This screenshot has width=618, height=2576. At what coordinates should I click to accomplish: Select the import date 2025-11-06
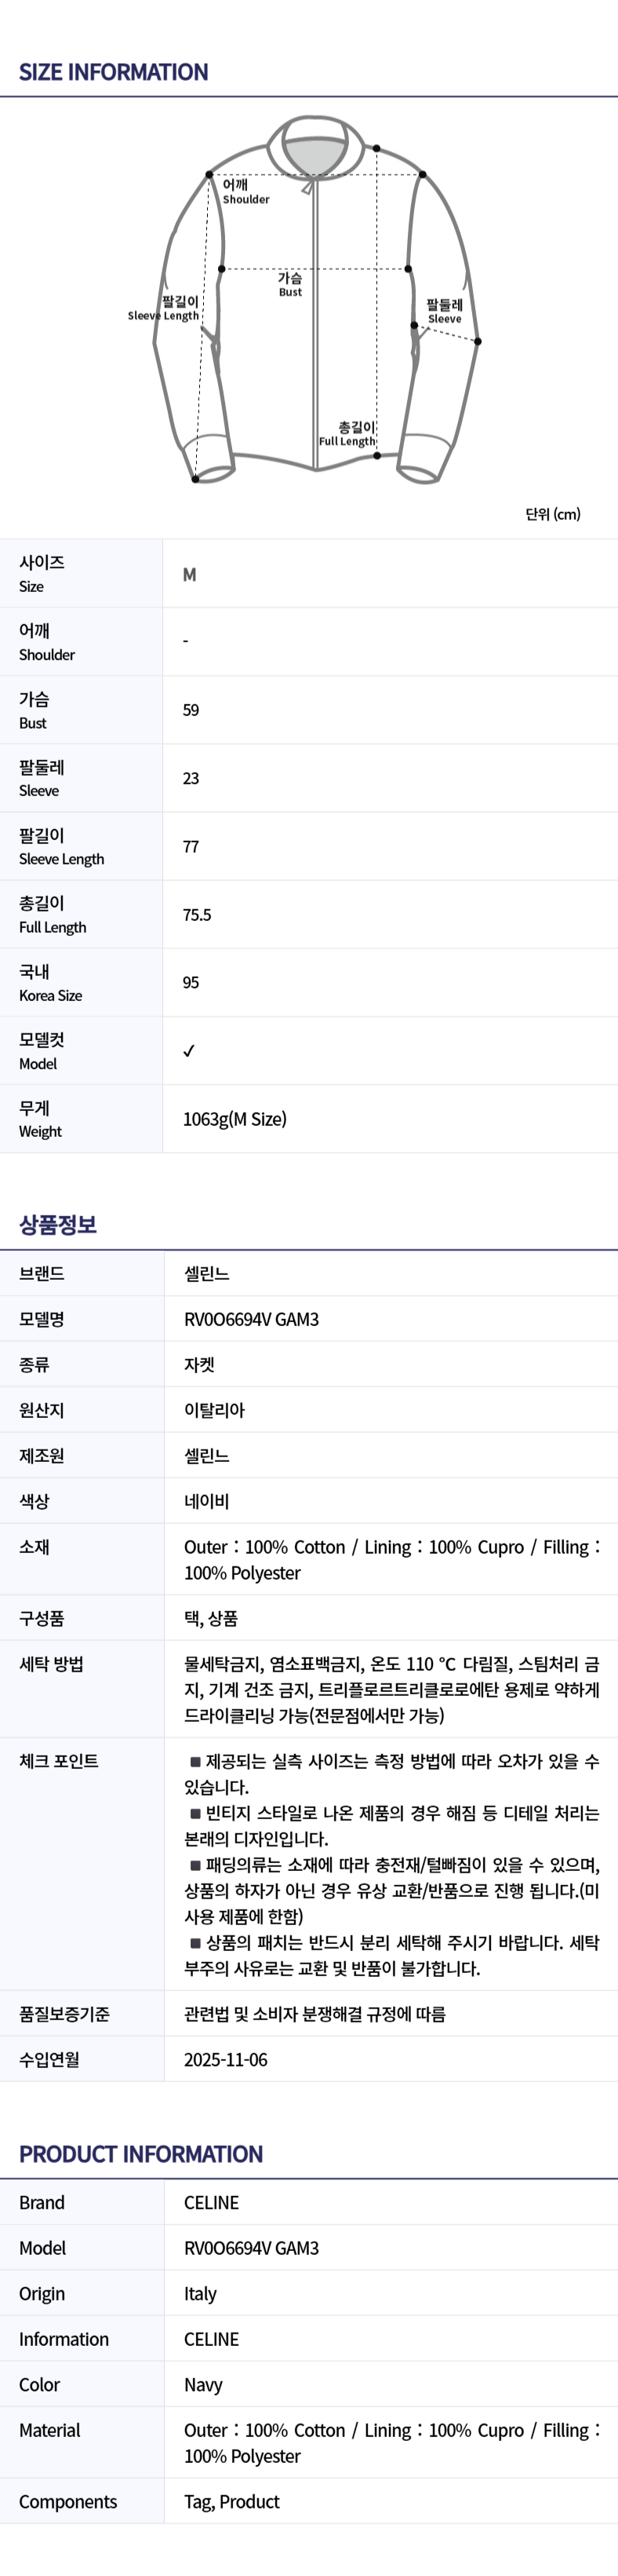tap(226, 2059)
